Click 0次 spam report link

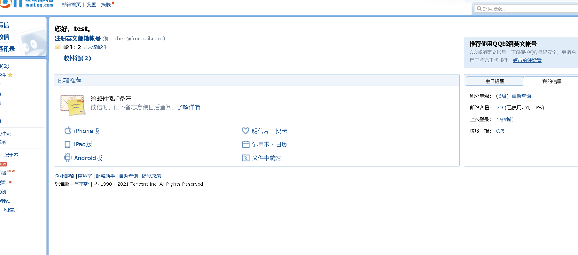tap(500, 131)
